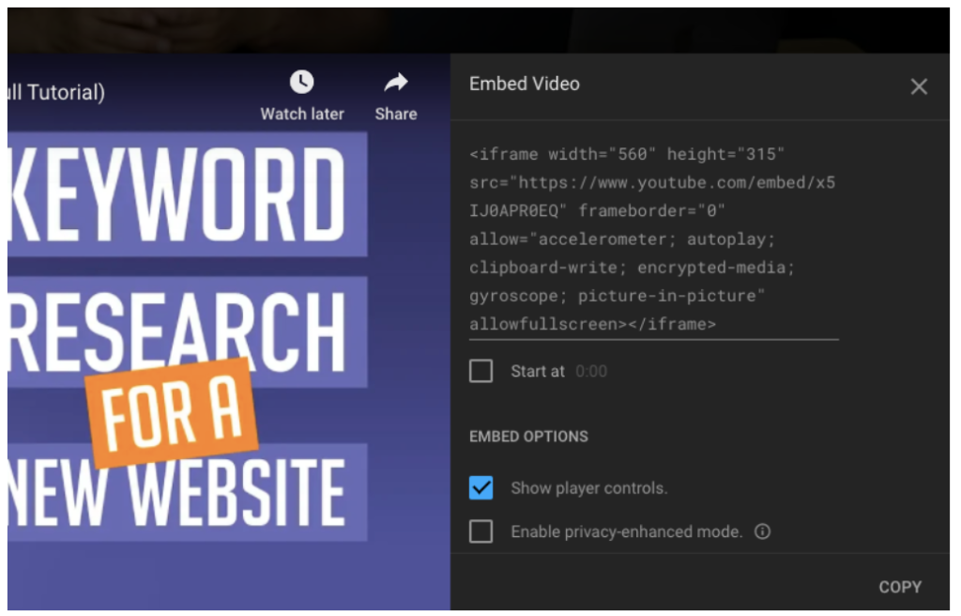Enable privacy-enhanced mode checkbox
This screenshot has width=961, height=616.
pos(481,531)
